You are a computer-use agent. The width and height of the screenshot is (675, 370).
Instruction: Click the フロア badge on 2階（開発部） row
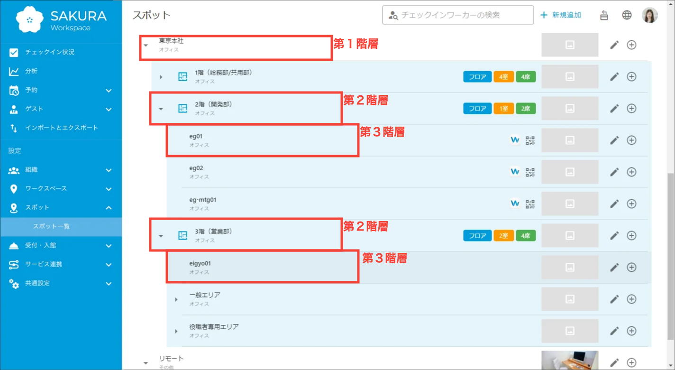[477, 109]
